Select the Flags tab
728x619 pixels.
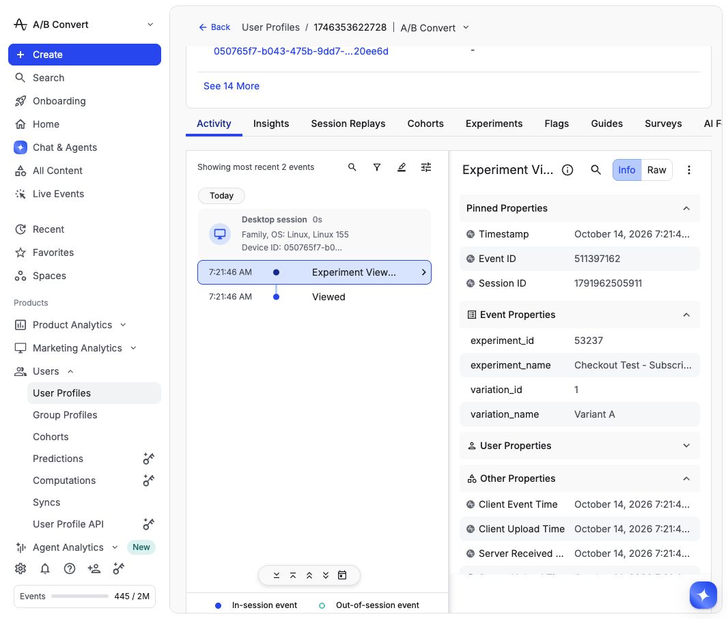click(x=557, y=124)
